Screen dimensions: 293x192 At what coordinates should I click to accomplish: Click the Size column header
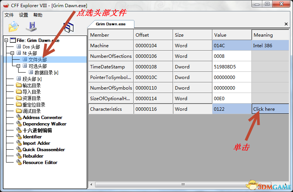[193, 35]
